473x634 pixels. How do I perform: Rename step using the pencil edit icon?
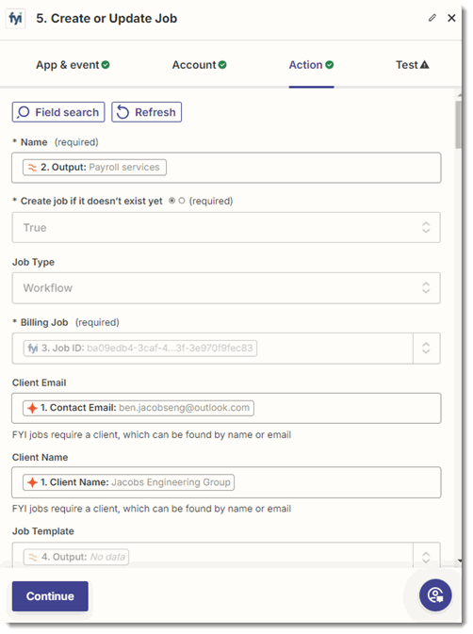point(432,18)
